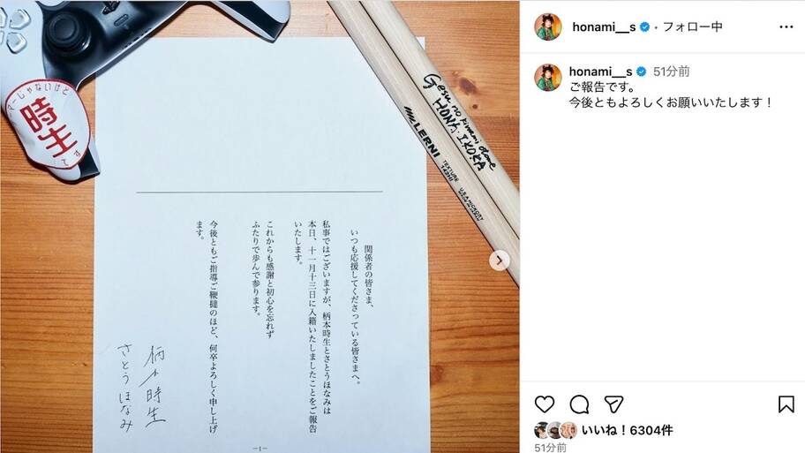Click the header profile avatar of honami__s

pos(548,26)
